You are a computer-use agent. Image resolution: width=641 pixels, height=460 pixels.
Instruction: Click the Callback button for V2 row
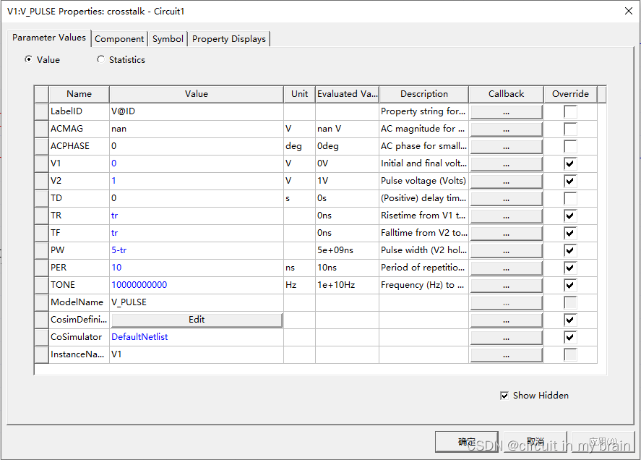[506, 181]
